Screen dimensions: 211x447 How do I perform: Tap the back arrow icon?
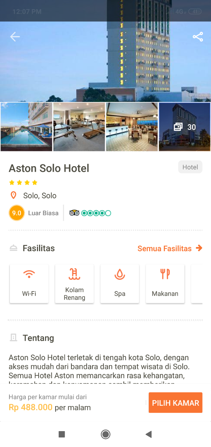tap(15, 37)
